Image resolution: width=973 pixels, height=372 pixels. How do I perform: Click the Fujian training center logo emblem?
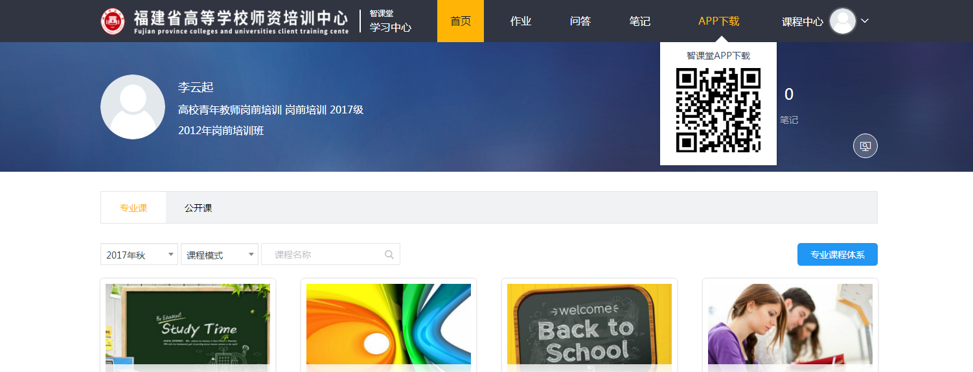coord(113,21)
